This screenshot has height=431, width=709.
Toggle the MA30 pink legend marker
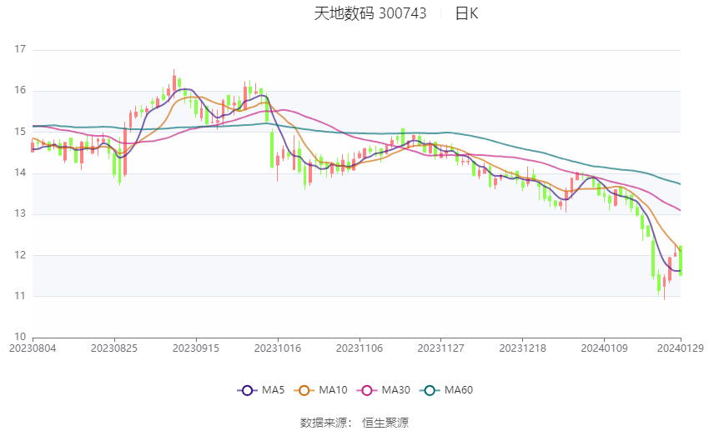[x=365, y=390]
